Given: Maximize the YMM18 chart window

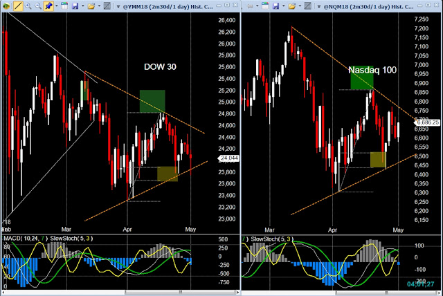Looking at the screenshot, I should tap(228, 5).
